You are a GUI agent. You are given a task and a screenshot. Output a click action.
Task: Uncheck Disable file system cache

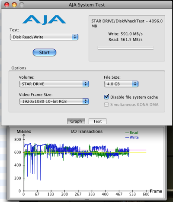(x=106, y=97)
